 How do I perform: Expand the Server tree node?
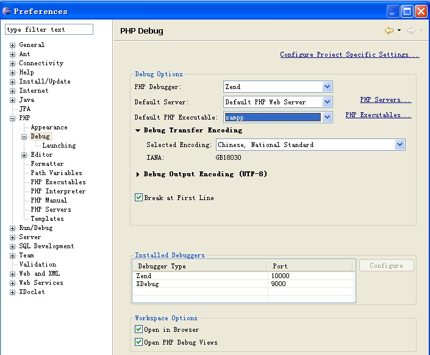coord(12,237)
